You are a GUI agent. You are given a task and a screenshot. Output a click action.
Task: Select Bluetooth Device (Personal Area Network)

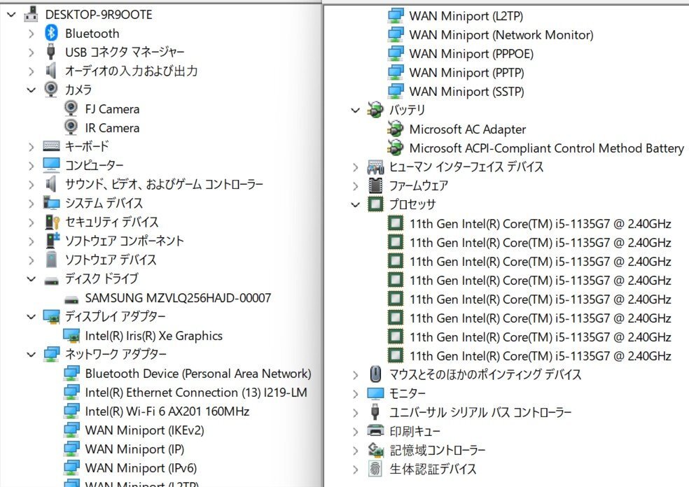[198, 374]
